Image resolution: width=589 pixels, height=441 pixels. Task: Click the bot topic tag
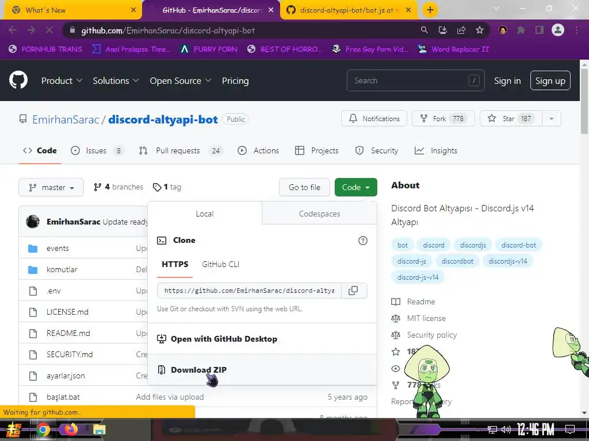402,245
